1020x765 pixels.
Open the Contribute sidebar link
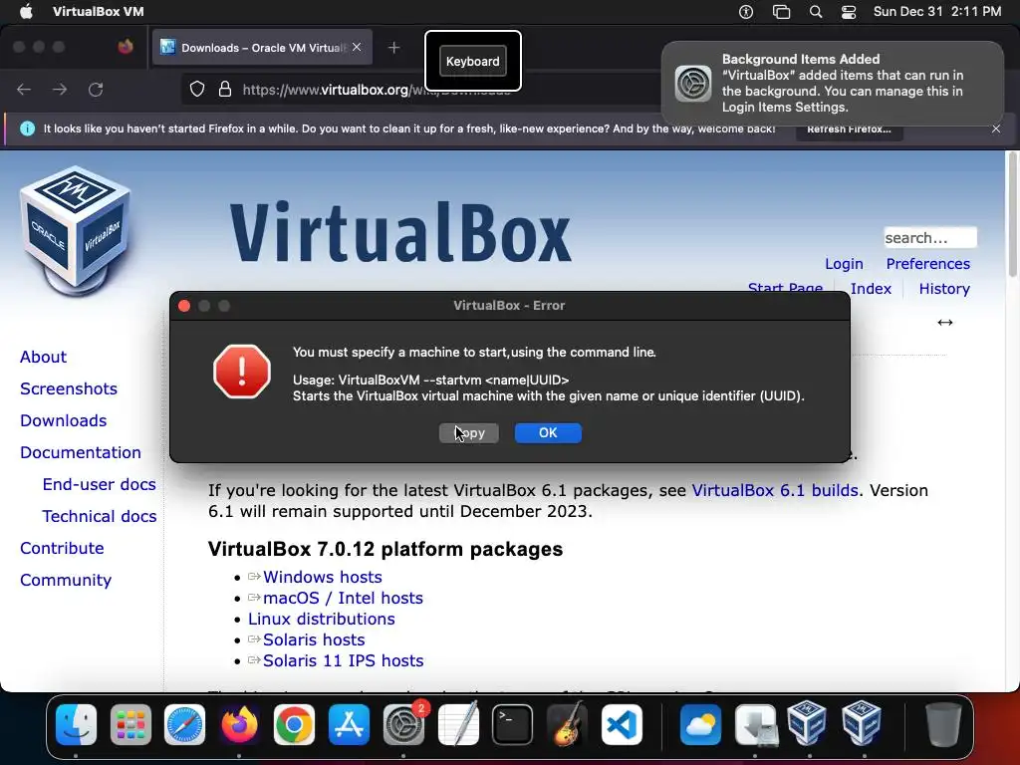(x=62, y=548)
